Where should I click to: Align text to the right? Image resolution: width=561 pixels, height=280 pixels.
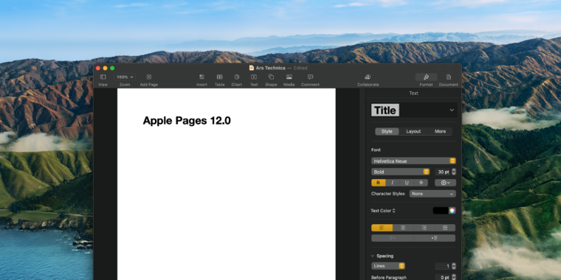tap(424, 228)
